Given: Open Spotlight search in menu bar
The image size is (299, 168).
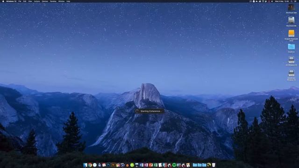Looking at the screenshot, I should [x=292, y=1].
